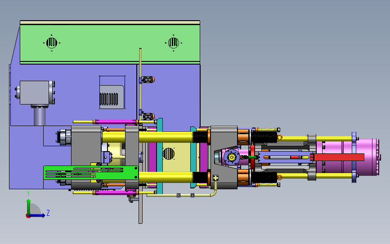
Task: Select the gray box unit on purple housing
Action: point(34,92)
